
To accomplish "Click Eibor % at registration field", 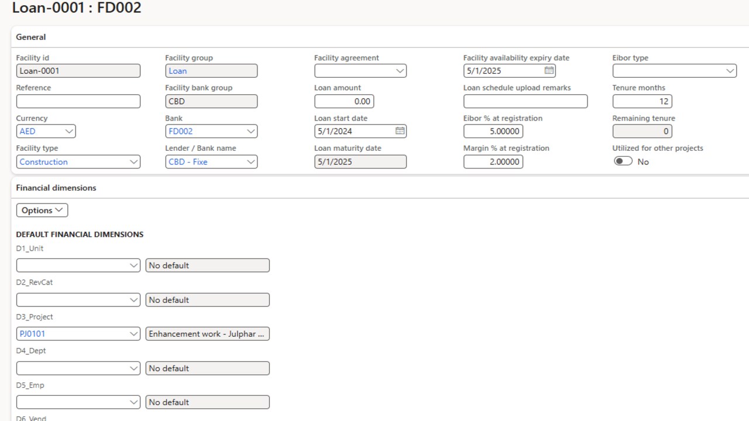I will click(x=493, y=131).
